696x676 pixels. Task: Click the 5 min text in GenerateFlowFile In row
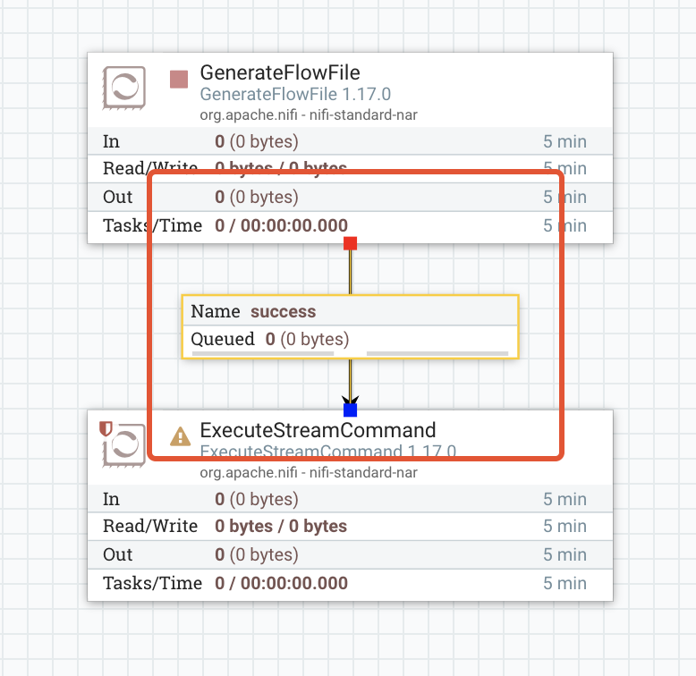[x=564, y=141]
